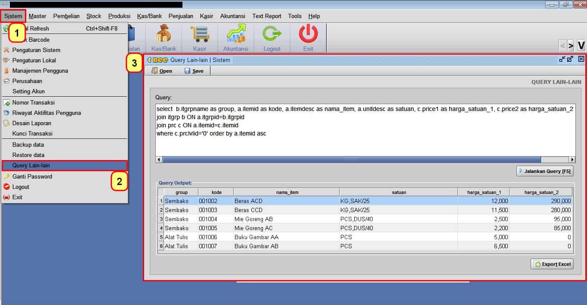The width and height of the screenshot is (587, 305).
Task: Maximize the Query Lain-lain internal window
Action: coord(570,59)
